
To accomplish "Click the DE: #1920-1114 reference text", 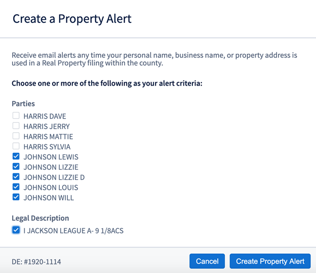I will 36,262.
